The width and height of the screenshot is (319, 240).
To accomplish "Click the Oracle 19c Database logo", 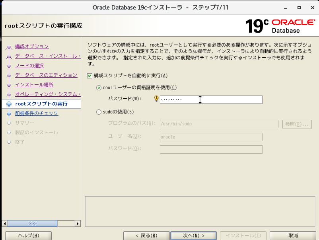I will click(x=280, y=26).
